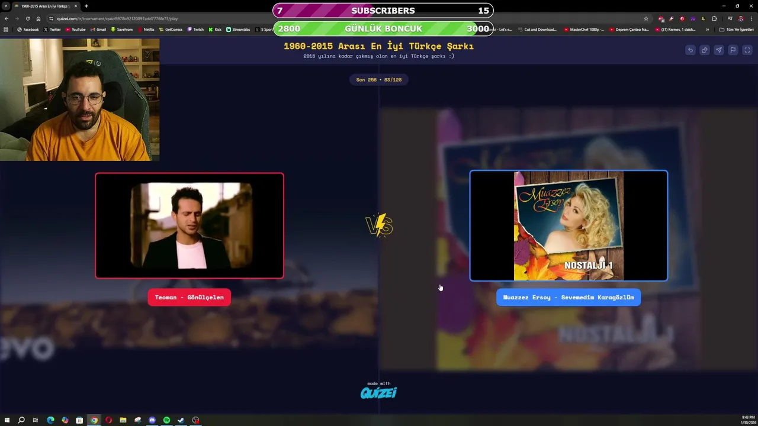Open the Facebook bookmark

pos(28,29)
